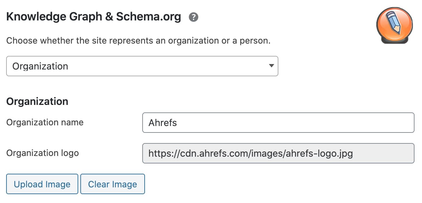
Task: Click the 'Organization name' label
Action: click(45, 122)
